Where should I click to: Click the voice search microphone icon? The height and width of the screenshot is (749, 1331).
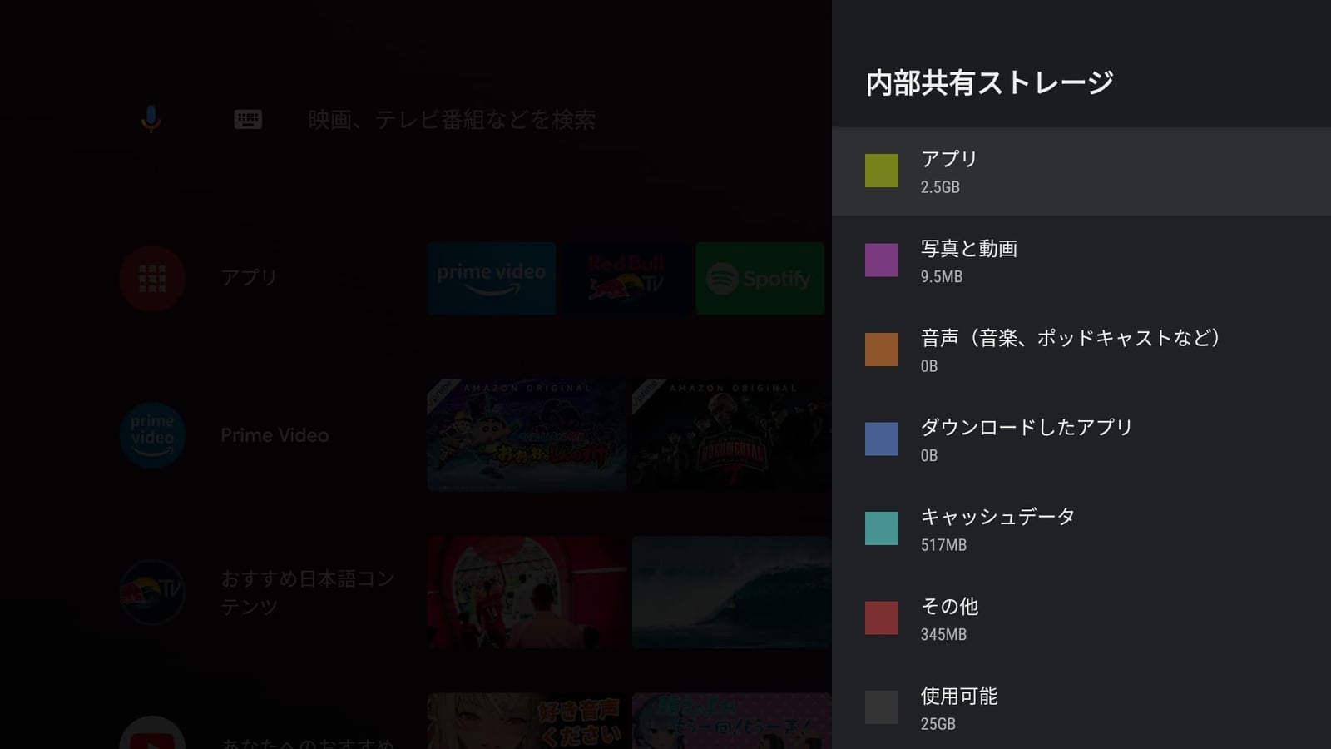coord(151,119)
